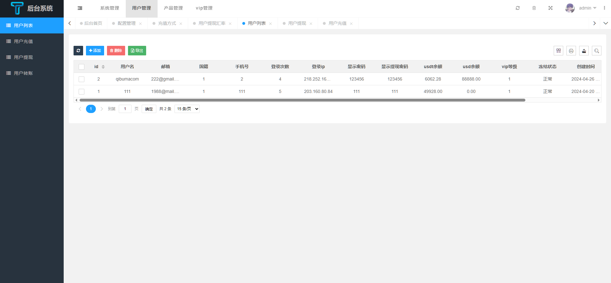Open the 15 条/页 page size dropdown
This screenshot has width=611, height=283.
[187, 109]
